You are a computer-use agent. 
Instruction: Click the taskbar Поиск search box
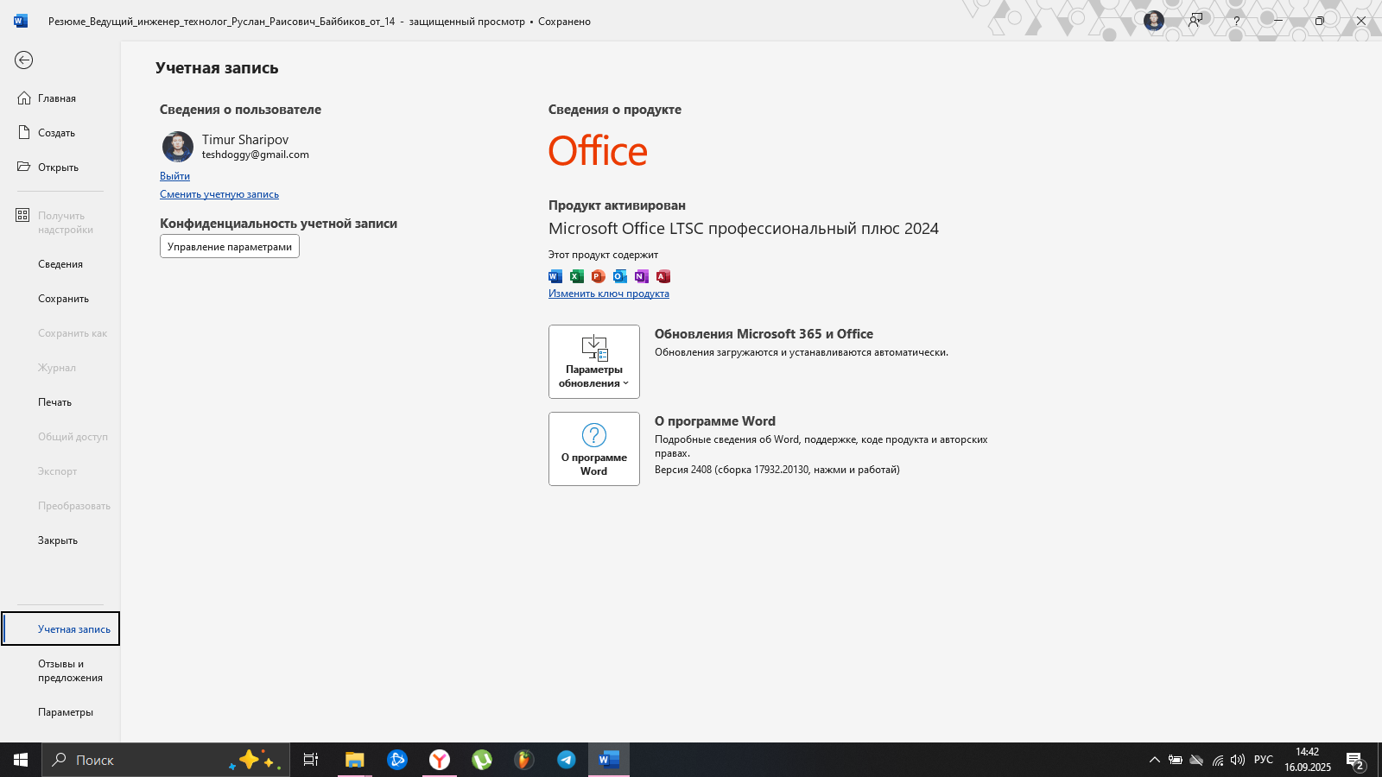click(x=166, y=760)
